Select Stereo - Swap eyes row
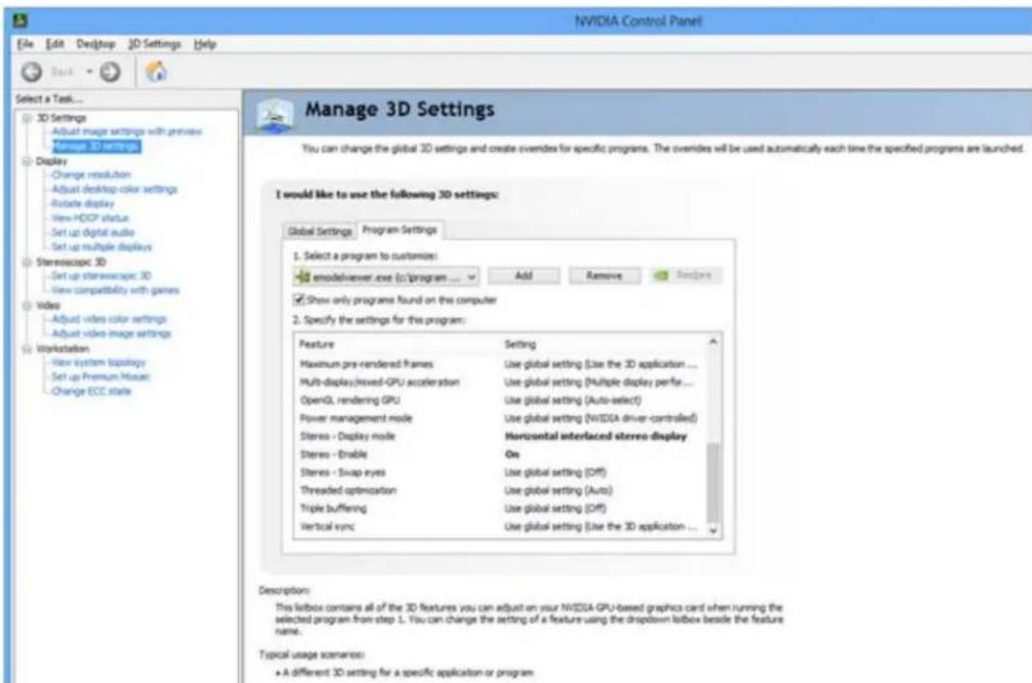1032x683 pixels. (x=500, y=473)
